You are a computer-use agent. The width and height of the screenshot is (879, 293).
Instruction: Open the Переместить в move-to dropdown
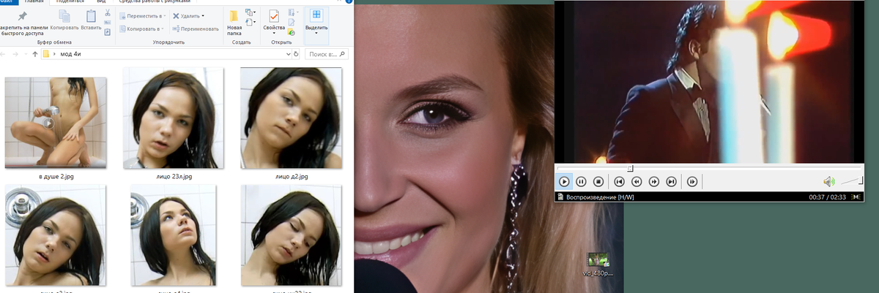pos(142,15)
